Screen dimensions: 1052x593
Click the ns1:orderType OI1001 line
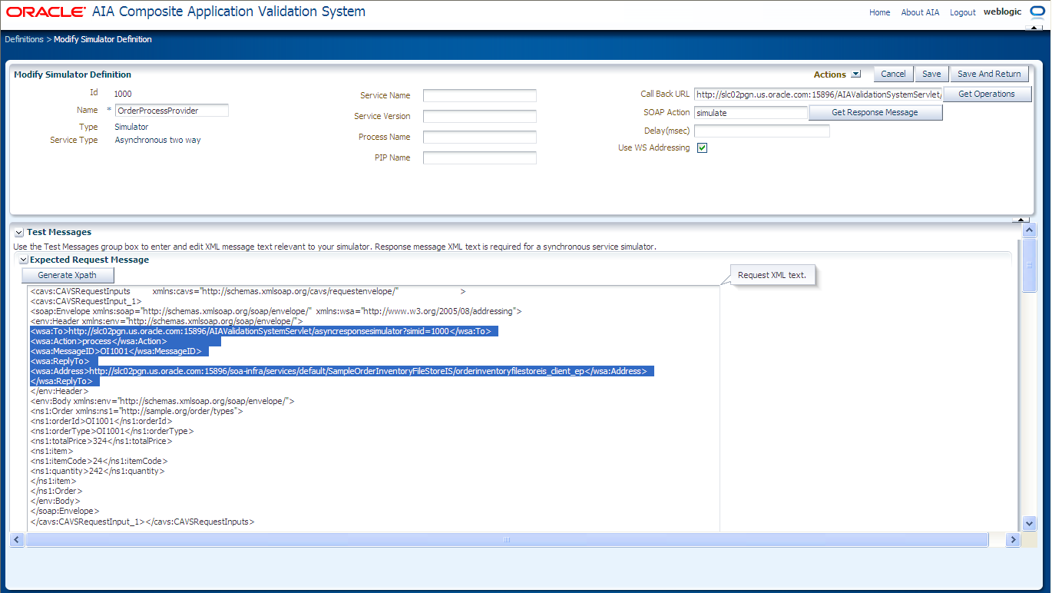click(x=112, y=431)
